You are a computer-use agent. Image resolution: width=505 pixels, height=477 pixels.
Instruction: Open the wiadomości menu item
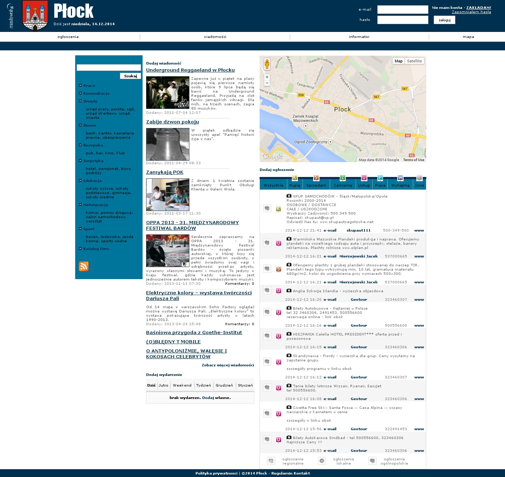pyautogui.click(x=215, y=37)
